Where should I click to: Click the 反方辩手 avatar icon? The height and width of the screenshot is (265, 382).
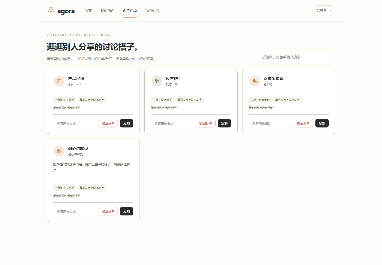[157, 81]
